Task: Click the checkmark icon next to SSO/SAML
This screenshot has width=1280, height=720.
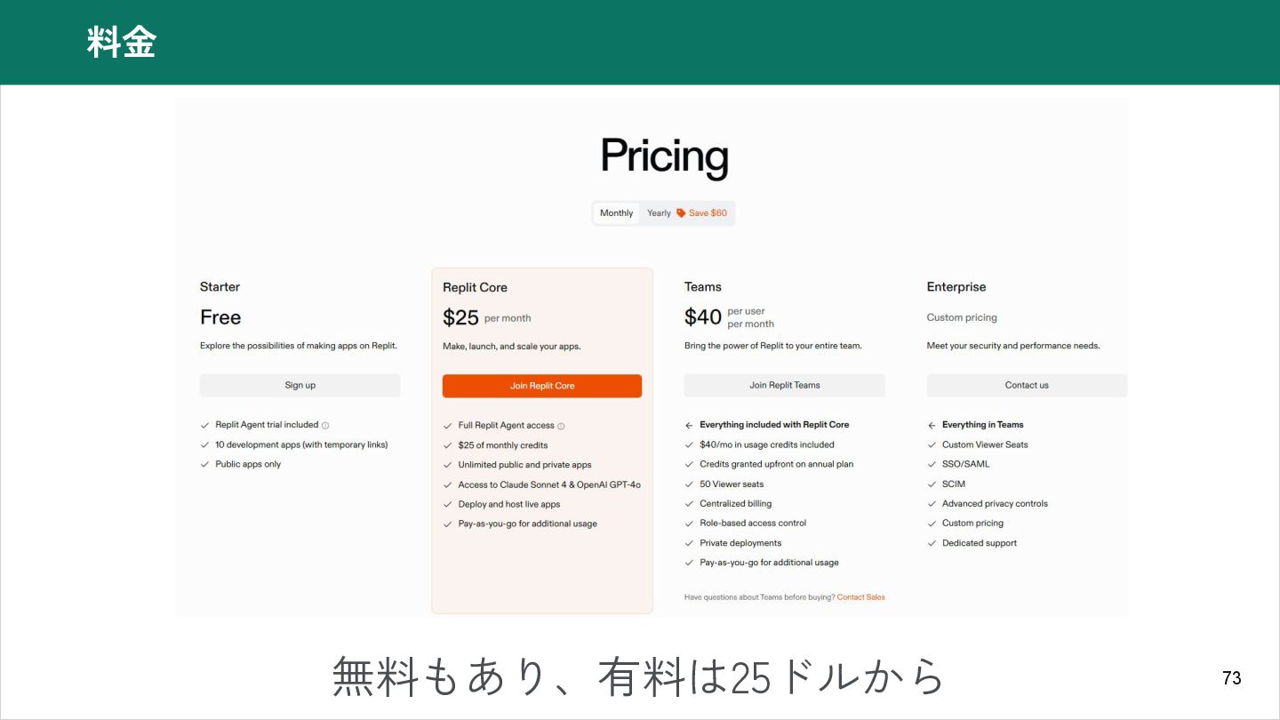Action: [932, 465]
